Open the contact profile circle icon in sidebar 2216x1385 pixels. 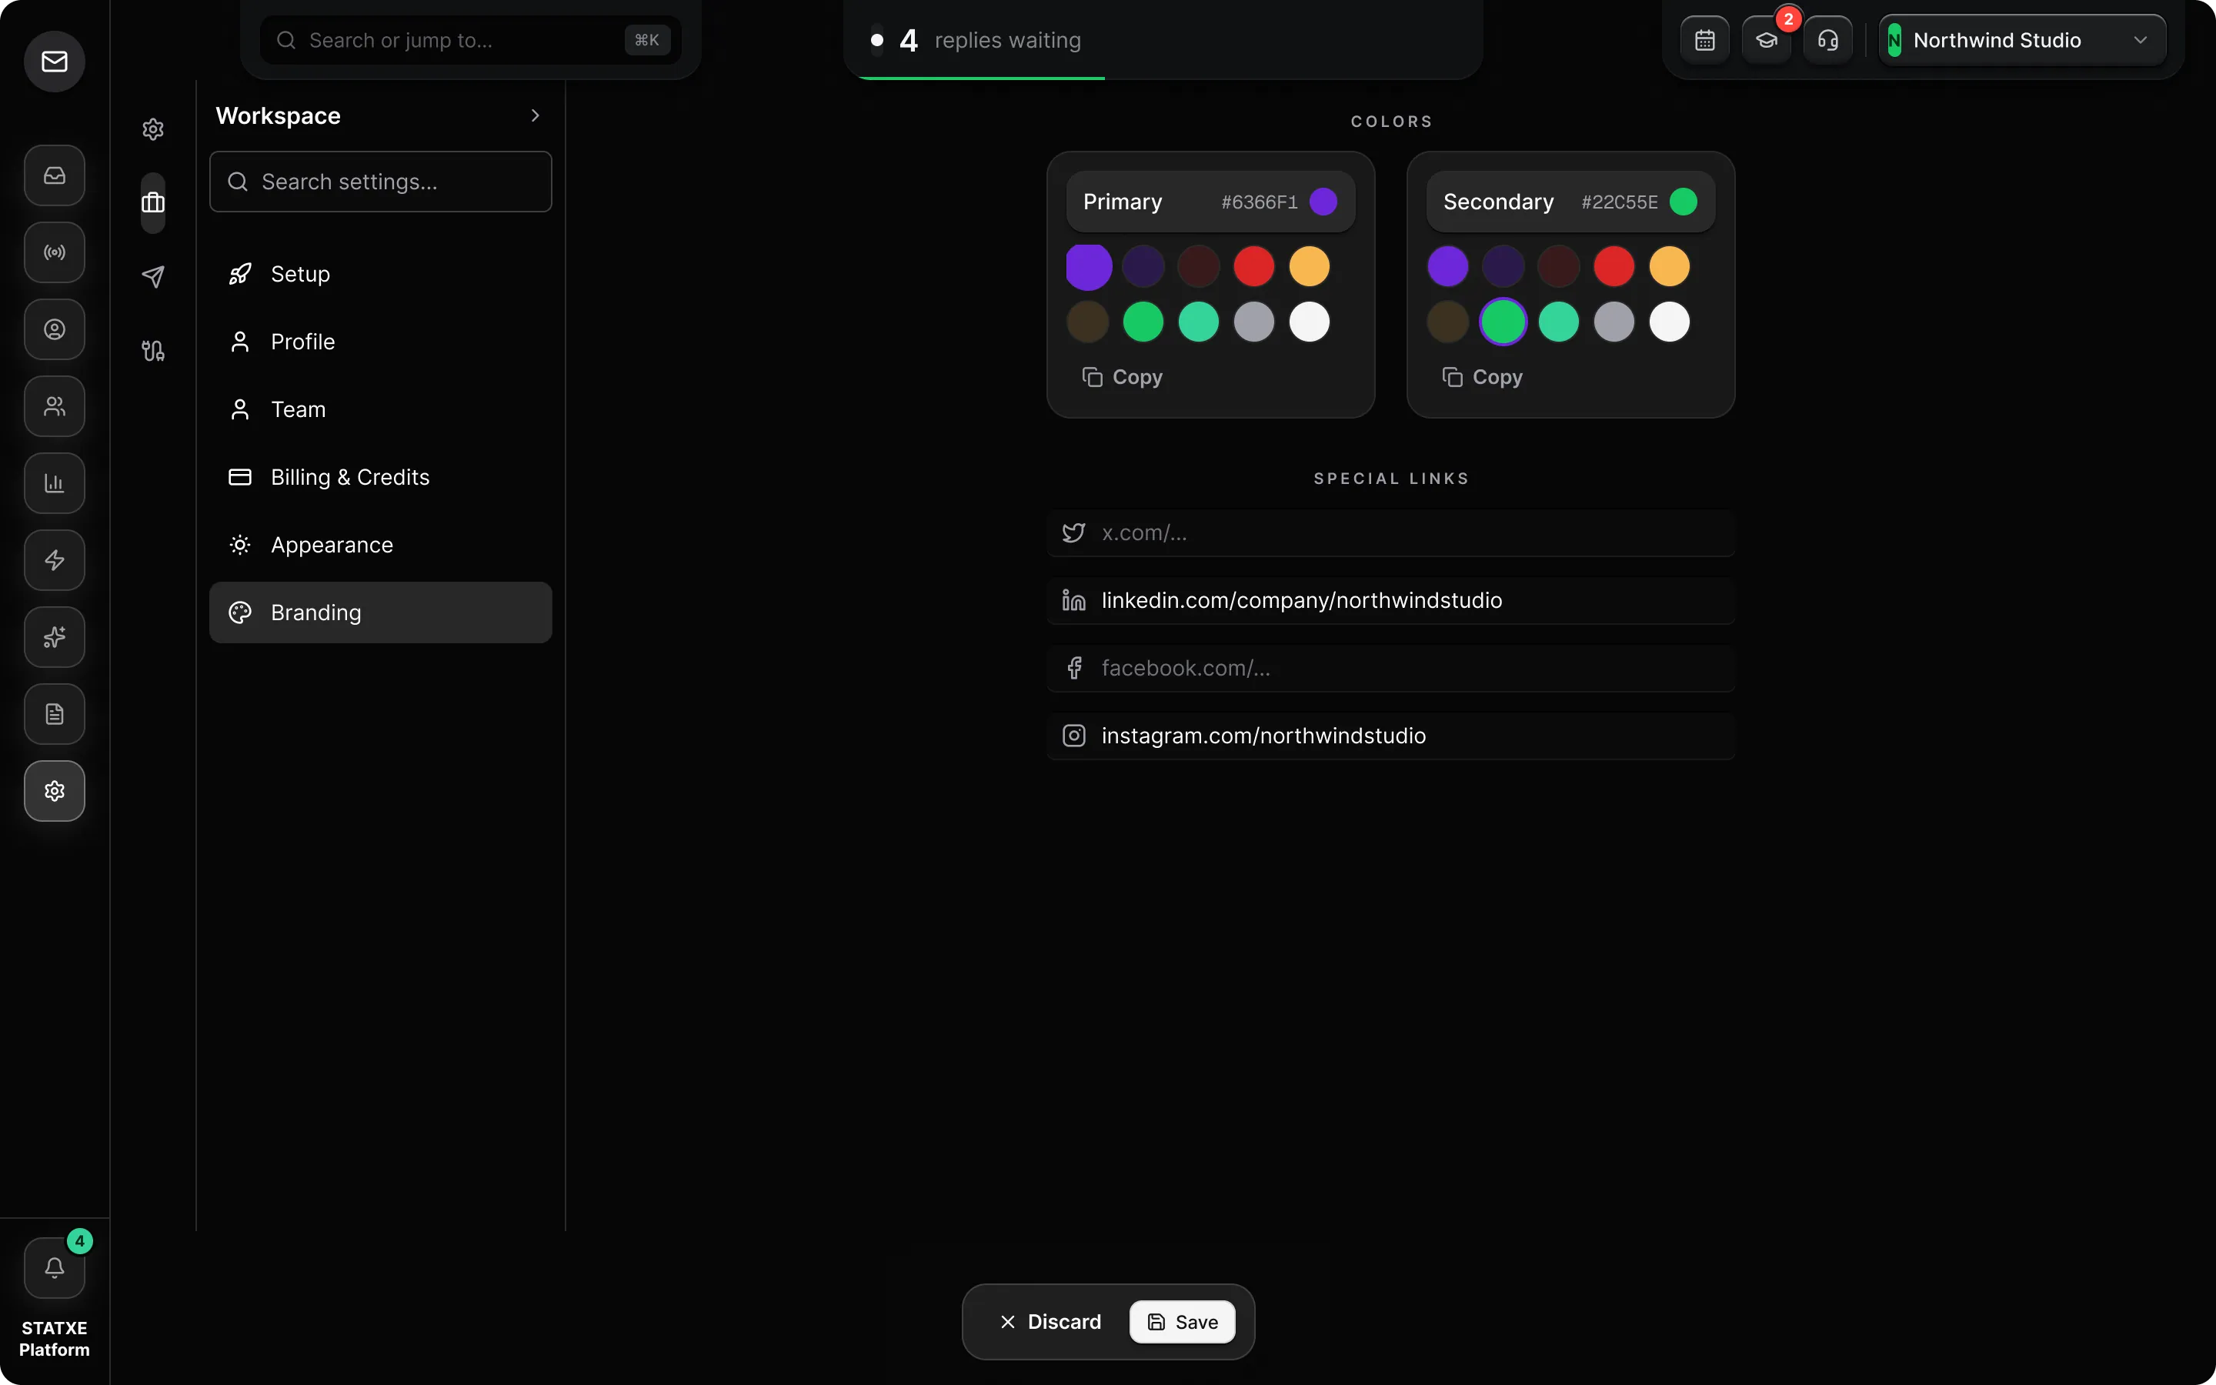(x=54, y=329)
